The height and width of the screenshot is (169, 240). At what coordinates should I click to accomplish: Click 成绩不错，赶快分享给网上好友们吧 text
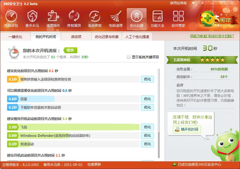click(x=192, y=120)
